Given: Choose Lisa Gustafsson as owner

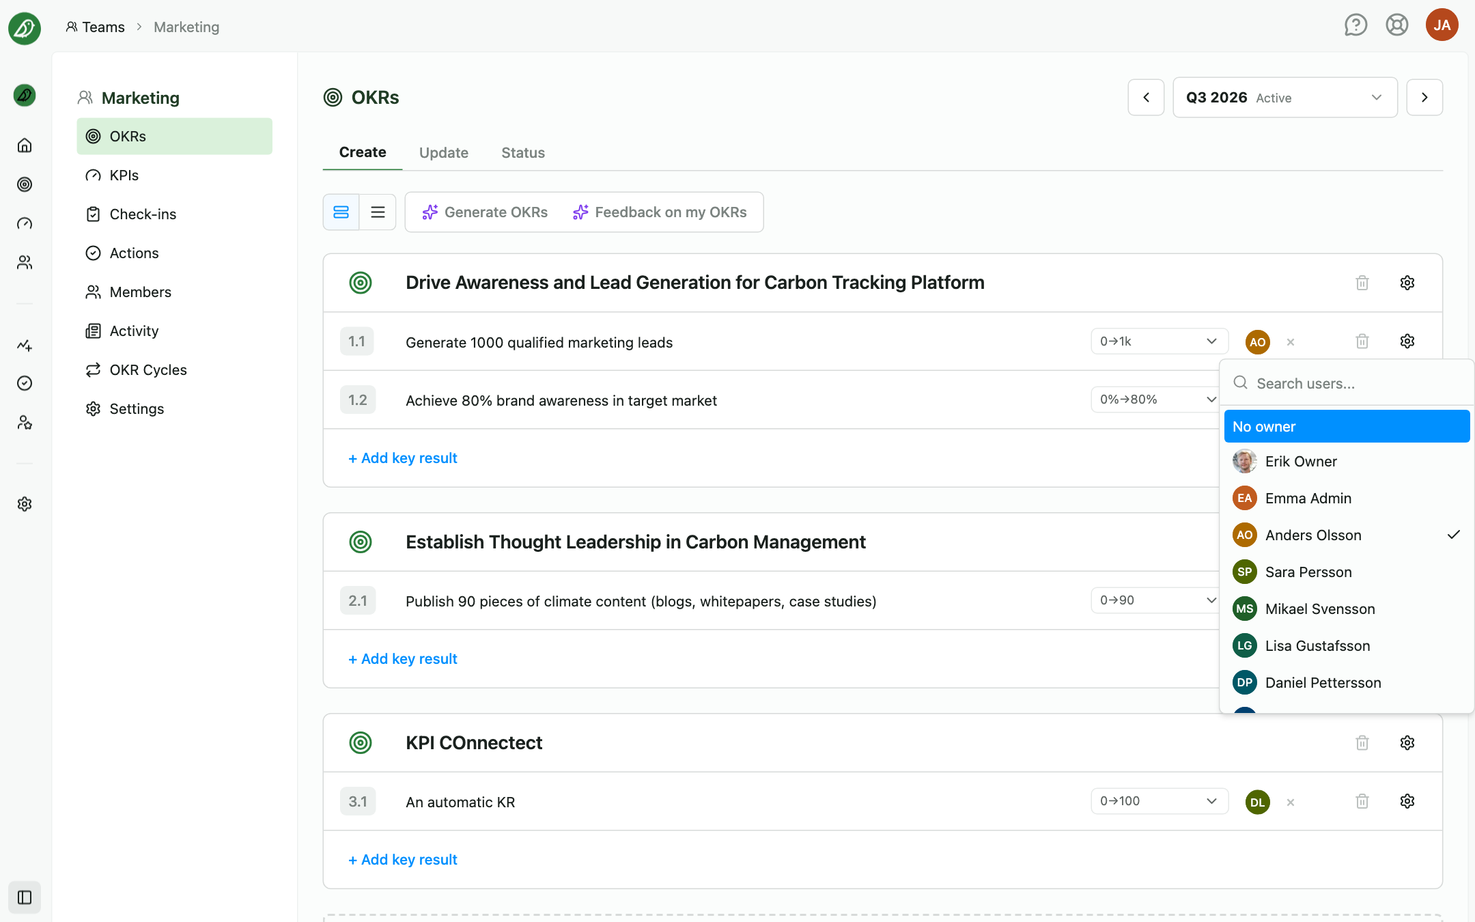Looking at the screenshot, I should pyautogui.click(x=1347, y=646).
